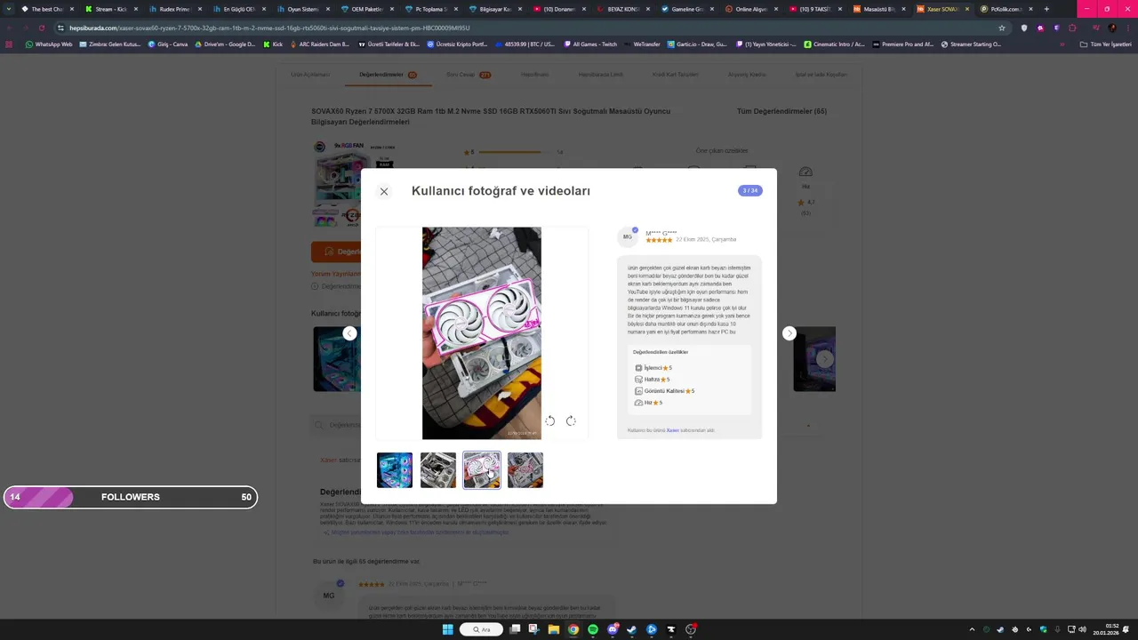Switch to Rudex Prime browser tab
This screenshot has width=1138, height=640.
[173, 9]
